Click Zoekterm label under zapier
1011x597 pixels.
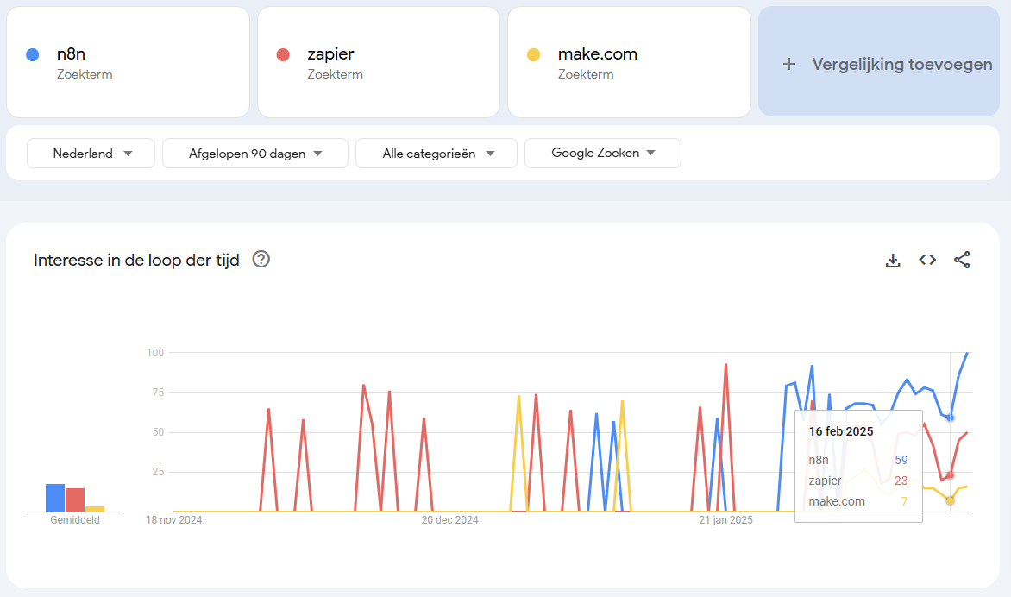tap(336, 74)
